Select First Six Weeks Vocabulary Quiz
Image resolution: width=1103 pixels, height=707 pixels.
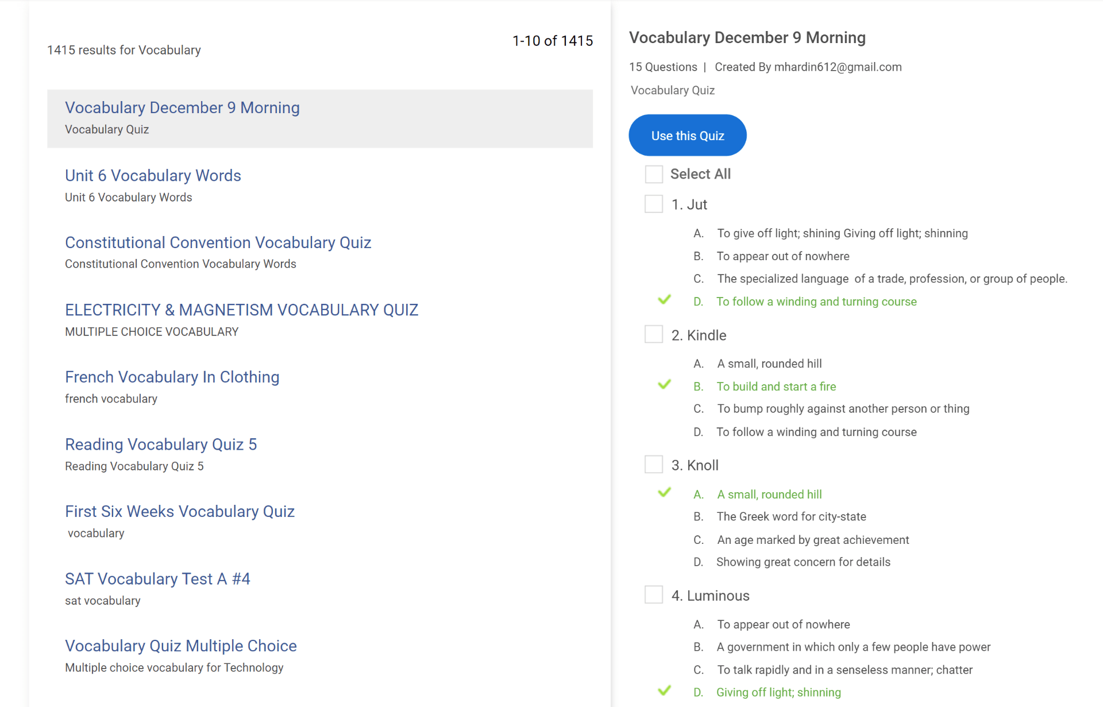coord(180,512)
